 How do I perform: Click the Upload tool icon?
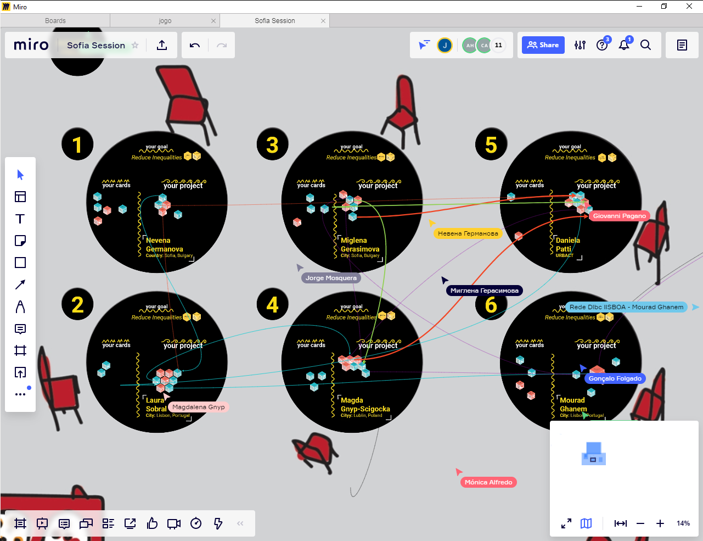(x=20, y=373)
